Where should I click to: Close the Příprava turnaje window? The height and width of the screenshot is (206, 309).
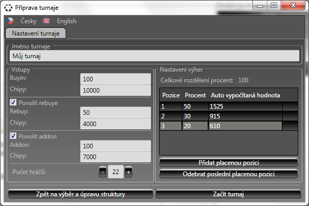point(293,5)
